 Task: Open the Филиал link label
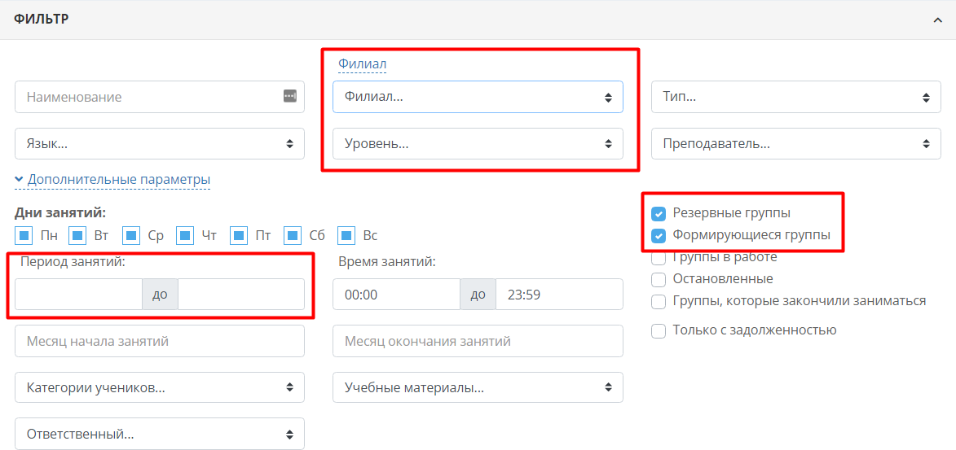point(362,63)
